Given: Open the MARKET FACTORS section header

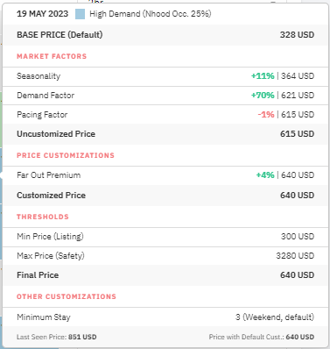Looking at the screenshot, I should point(52,56).
